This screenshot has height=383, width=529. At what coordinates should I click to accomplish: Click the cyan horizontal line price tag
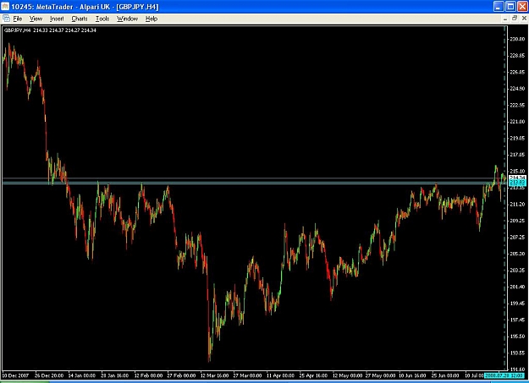click(x=517, y=183)
